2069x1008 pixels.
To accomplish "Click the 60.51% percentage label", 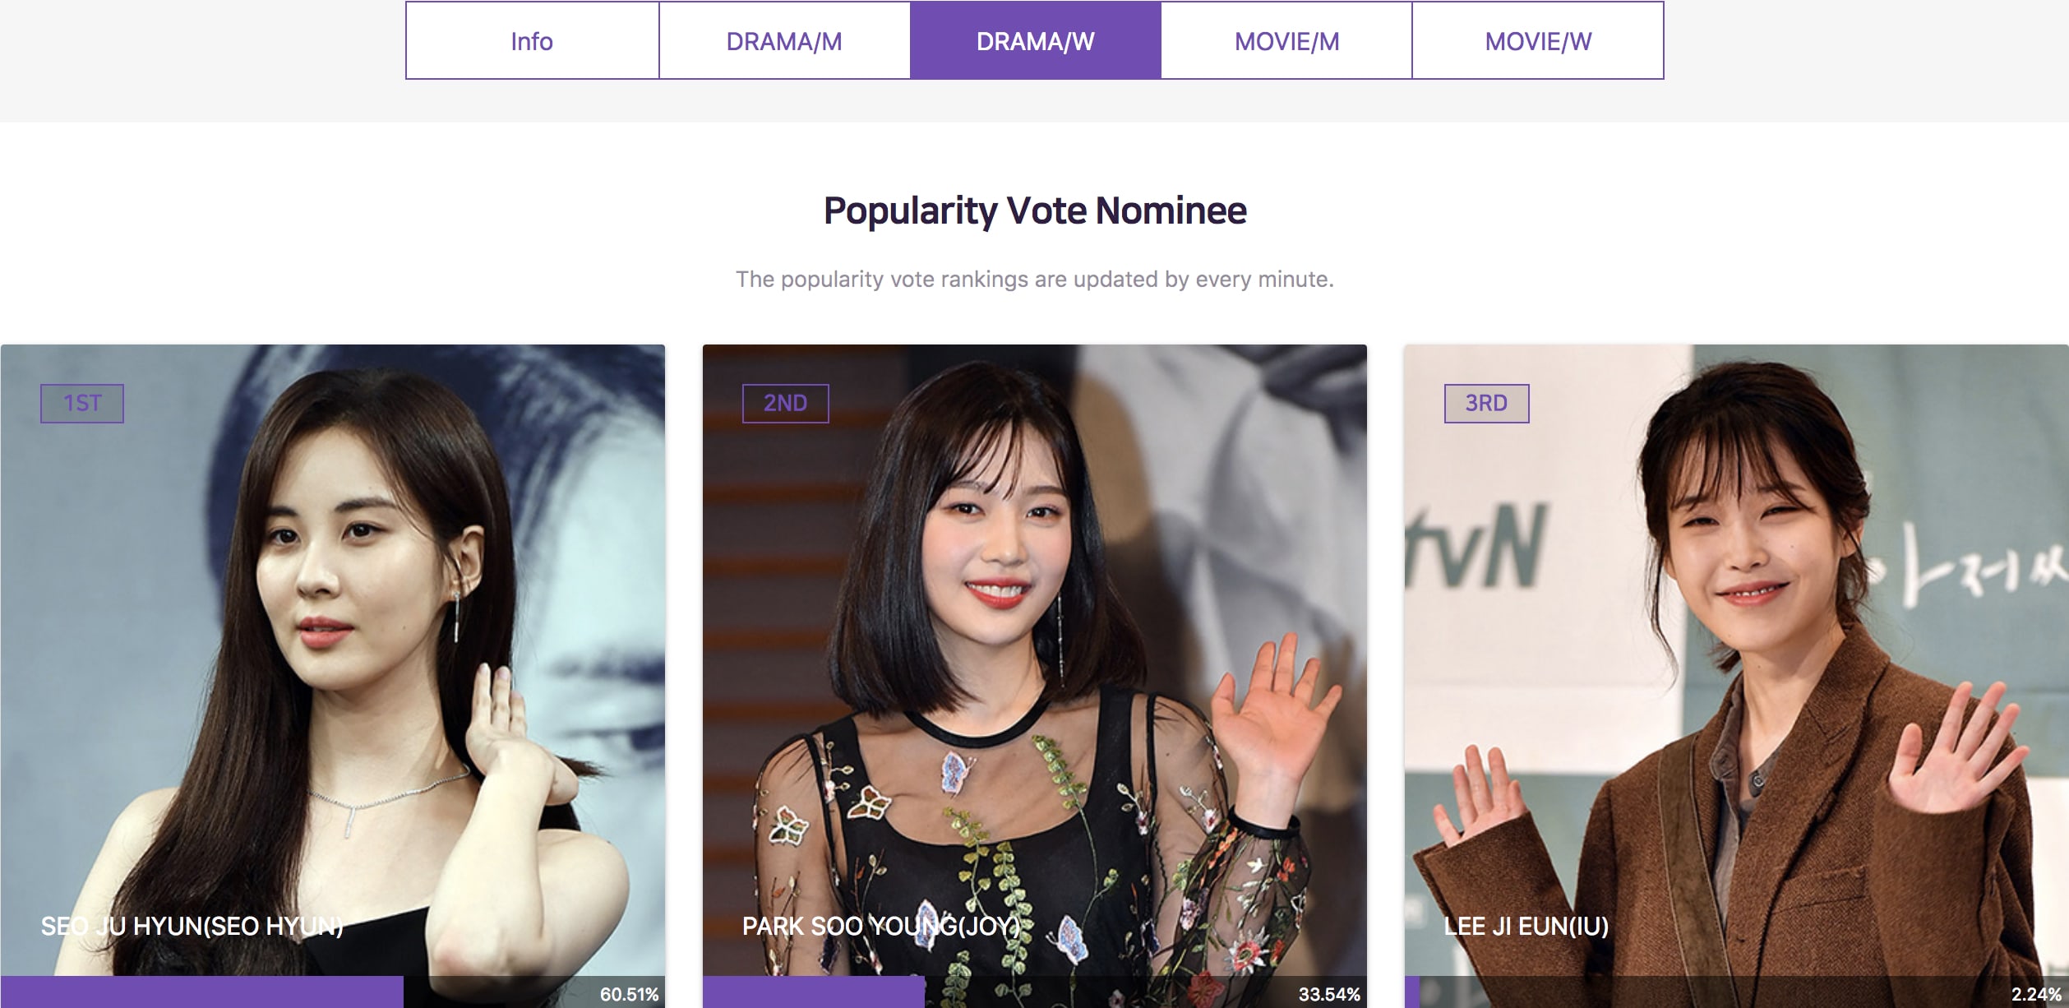I will [629, 994].
